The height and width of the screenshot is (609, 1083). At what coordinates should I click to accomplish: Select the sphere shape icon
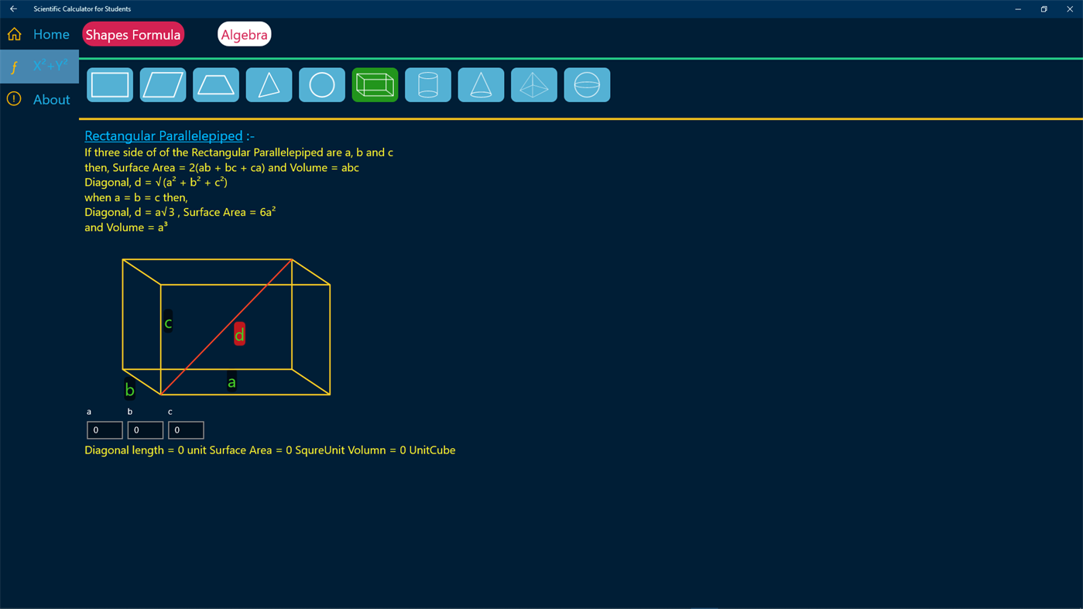(587, 84)
